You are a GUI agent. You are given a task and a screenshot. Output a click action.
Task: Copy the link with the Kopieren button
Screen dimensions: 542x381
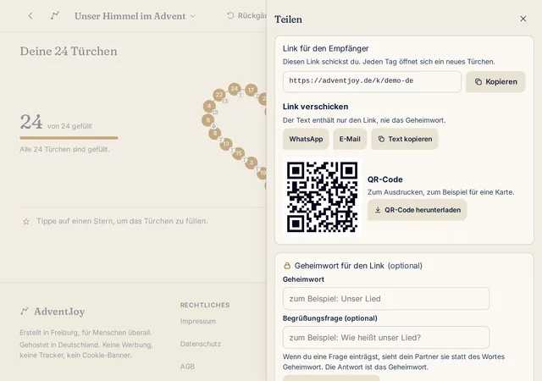point(495,81)
